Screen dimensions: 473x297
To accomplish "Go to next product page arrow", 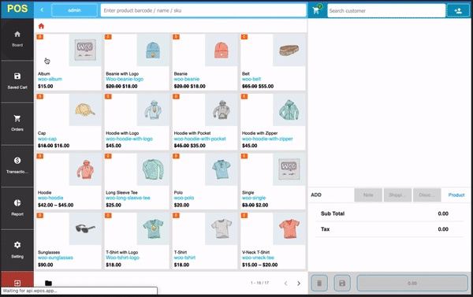I will (299, 283).
